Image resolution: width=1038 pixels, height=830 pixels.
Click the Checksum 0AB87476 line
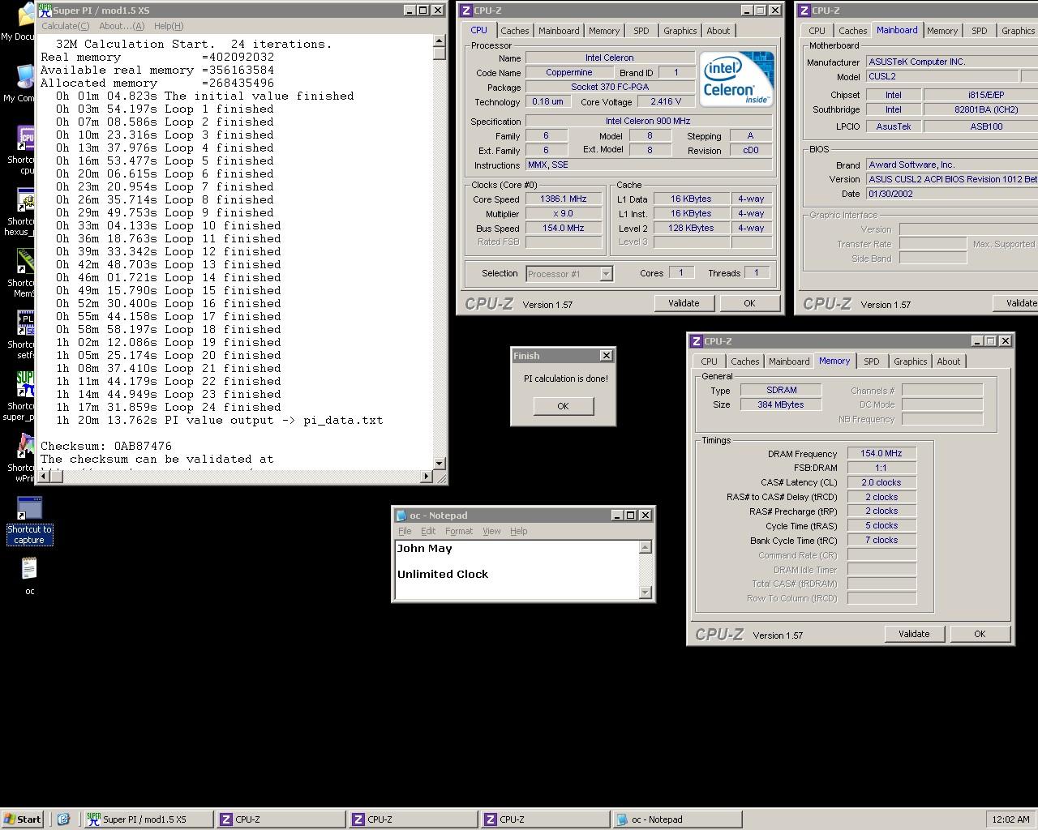pyautogui.click(x=106, y=447)
